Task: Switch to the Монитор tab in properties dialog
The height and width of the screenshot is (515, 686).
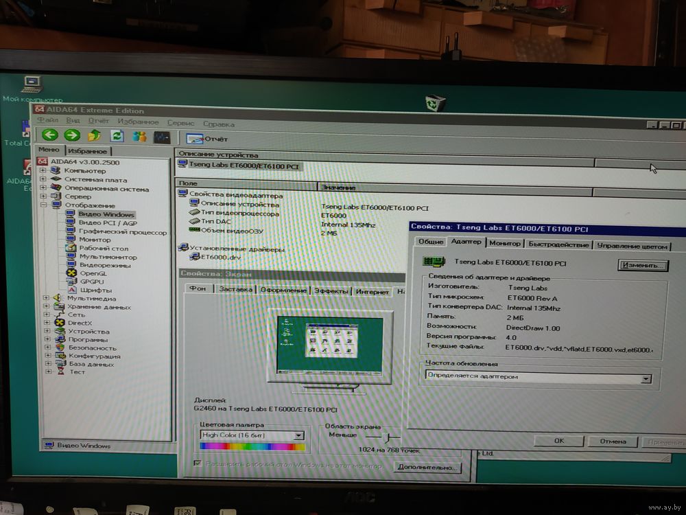Action: coord(504,243)
